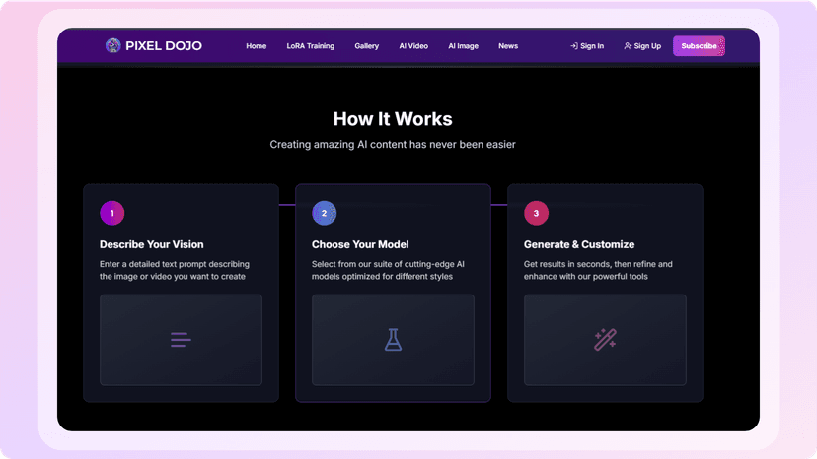Click the PIXEL DOJO brand text
The image size is (817, 459).
[x=164, y=45]
